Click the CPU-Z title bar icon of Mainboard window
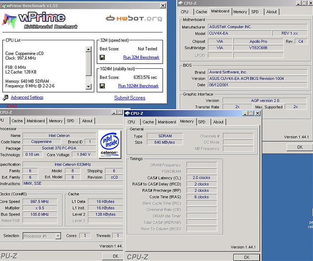Viewport: 313px width, 261px height. point(181,3)
